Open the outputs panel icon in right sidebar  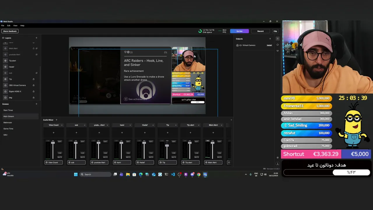(277, 39)
